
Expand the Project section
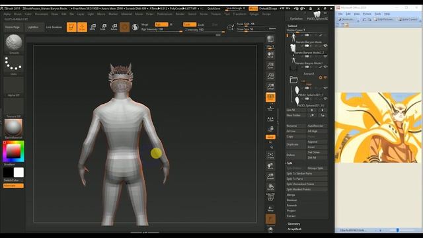(x=291, y=210)
